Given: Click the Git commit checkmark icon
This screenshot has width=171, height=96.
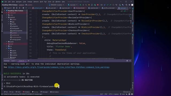Looking at the screenshot, I should (107, 5).
